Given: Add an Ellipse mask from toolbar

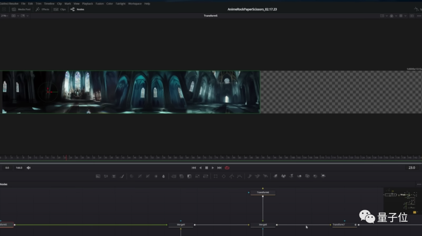Looking at the screenshot, I should (x=224, y=176).
